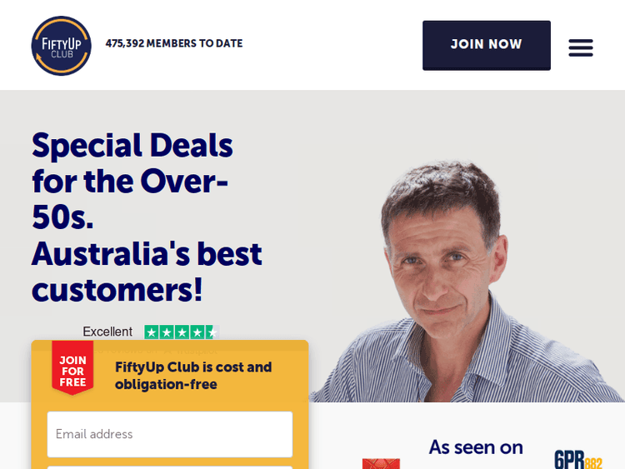Click the red JOIN FOR FREE ribbon
The width and height of the screenshot is (625, 469).
click(x=72, y=368)
